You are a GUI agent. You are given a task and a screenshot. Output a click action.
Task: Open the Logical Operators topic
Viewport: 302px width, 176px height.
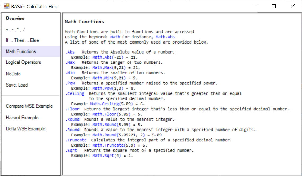coord(23,62)
